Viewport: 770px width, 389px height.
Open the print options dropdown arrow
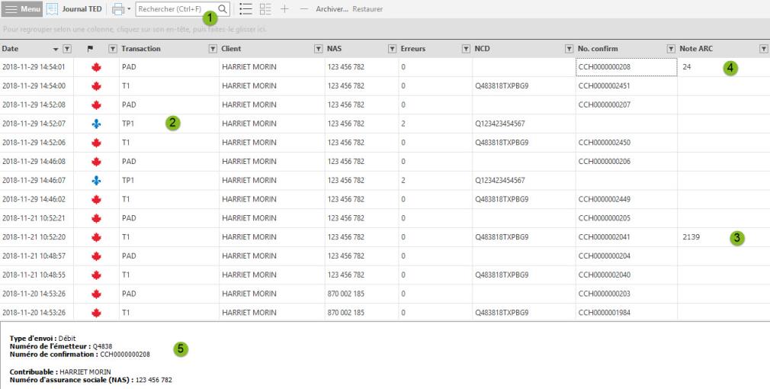coord(129,9)
